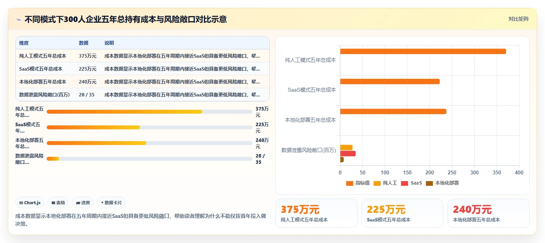This screenshot has width=545, height=243.
Task: Click the 数据泄露风险敞口 progress bar
Action: (149, 159)
